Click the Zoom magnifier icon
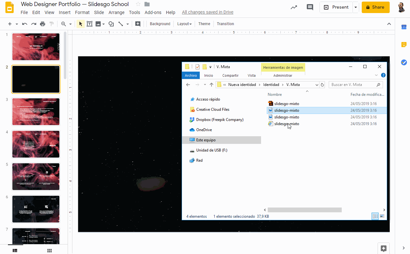 pyautogui.click(x=64, y=24)
